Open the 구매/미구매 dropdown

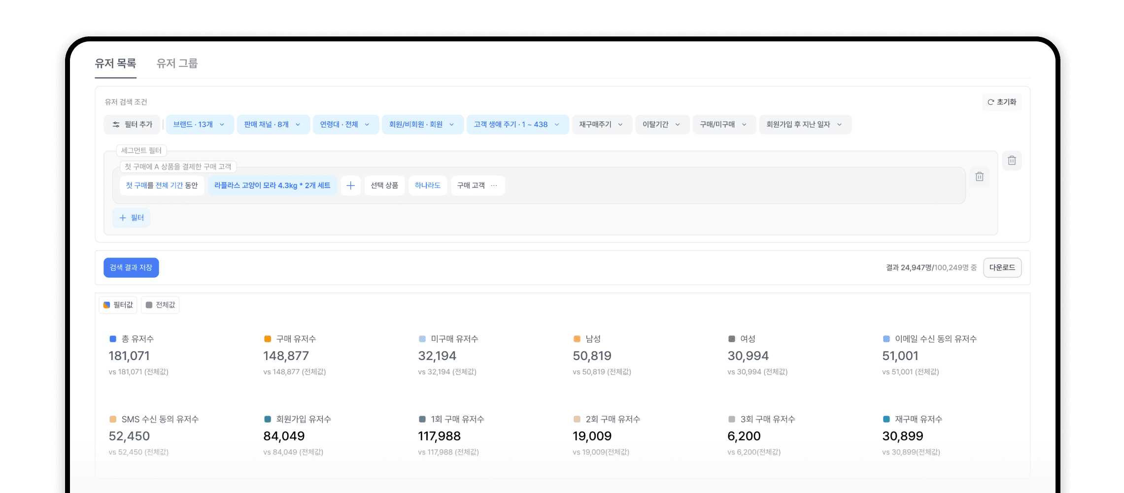pos(724,125)
